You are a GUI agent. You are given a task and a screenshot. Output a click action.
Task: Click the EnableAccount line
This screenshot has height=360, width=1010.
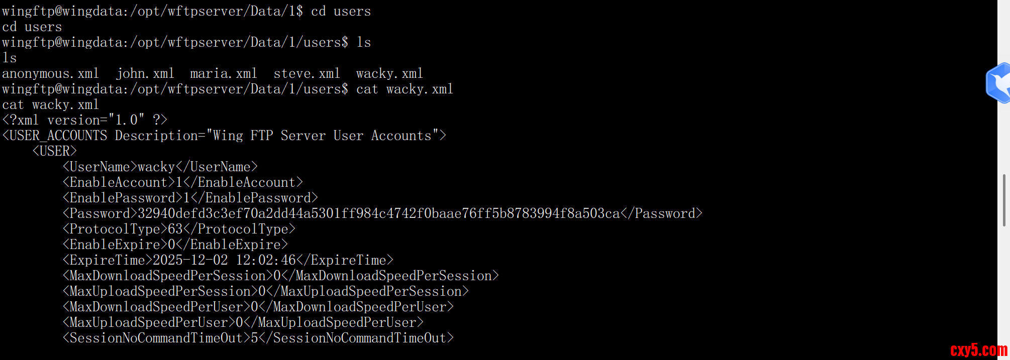click(183, 183)
